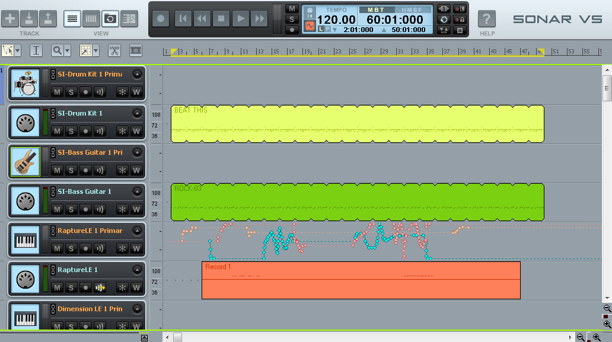Image resolution: width=612 pixels, height=342 pixels.
Task: Choose the scissors Split tool
Action: (114, 50)
